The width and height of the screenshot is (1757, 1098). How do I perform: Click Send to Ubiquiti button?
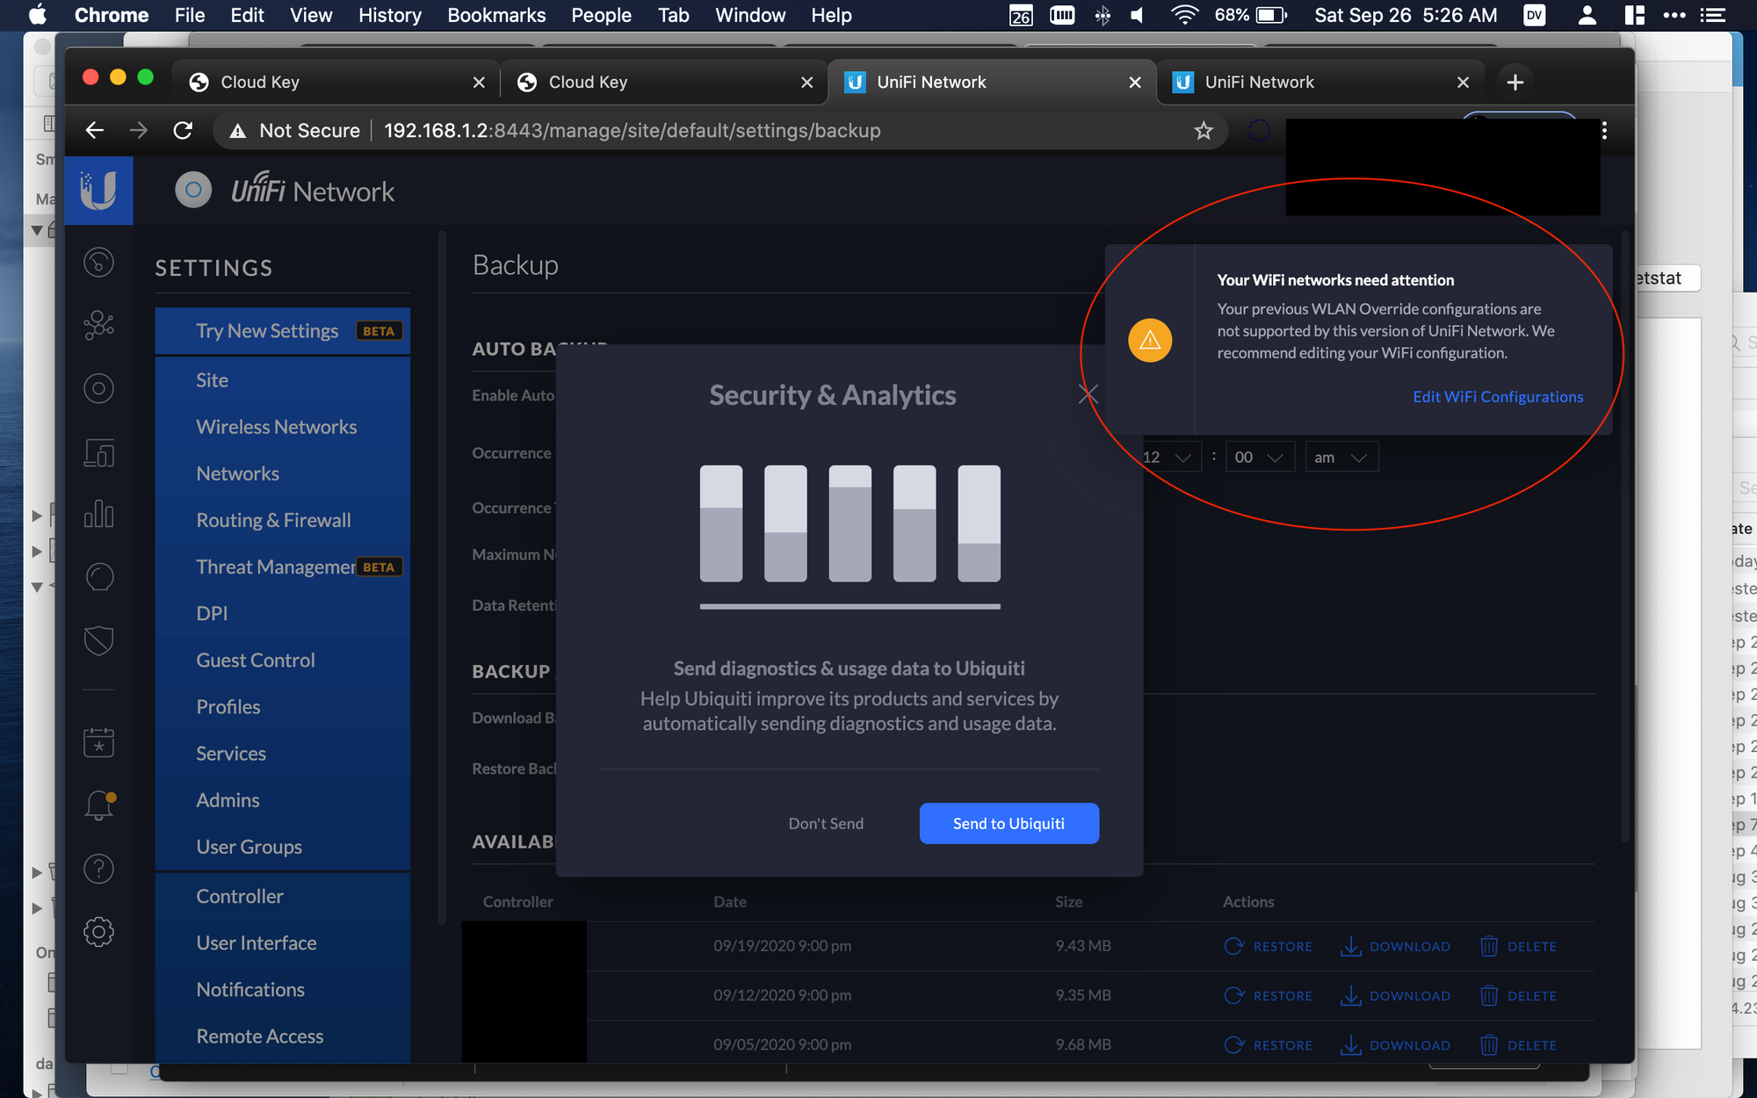coord(1009,822)
